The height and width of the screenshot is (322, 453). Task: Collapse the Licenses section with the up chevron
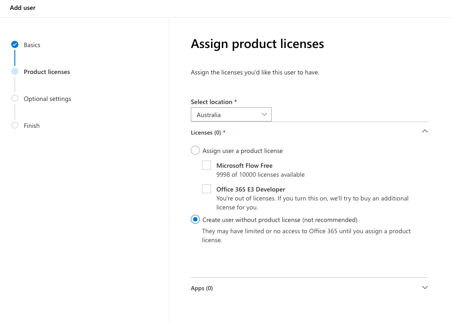[x=425, y=131]
